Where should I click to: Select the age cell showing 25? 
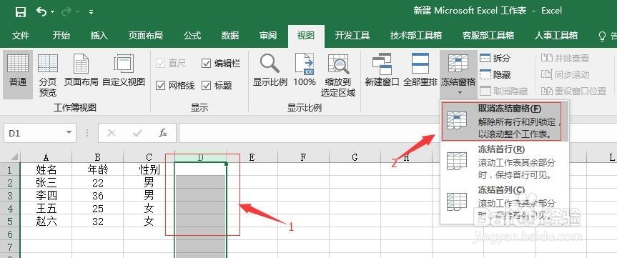97,209
